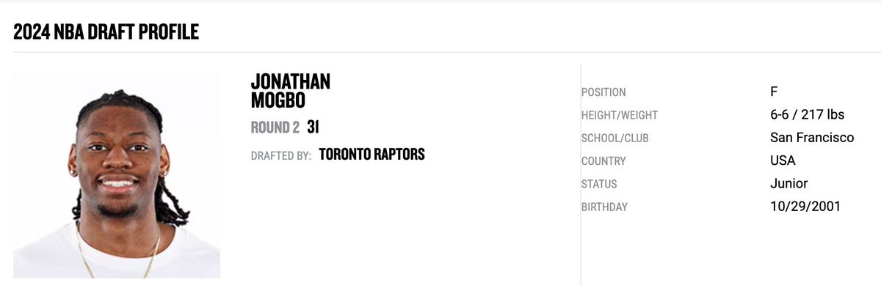The image size is (881, 307).
Task: Open Jonathan Mogbo's headshot photo
Action: pos(117,174)
